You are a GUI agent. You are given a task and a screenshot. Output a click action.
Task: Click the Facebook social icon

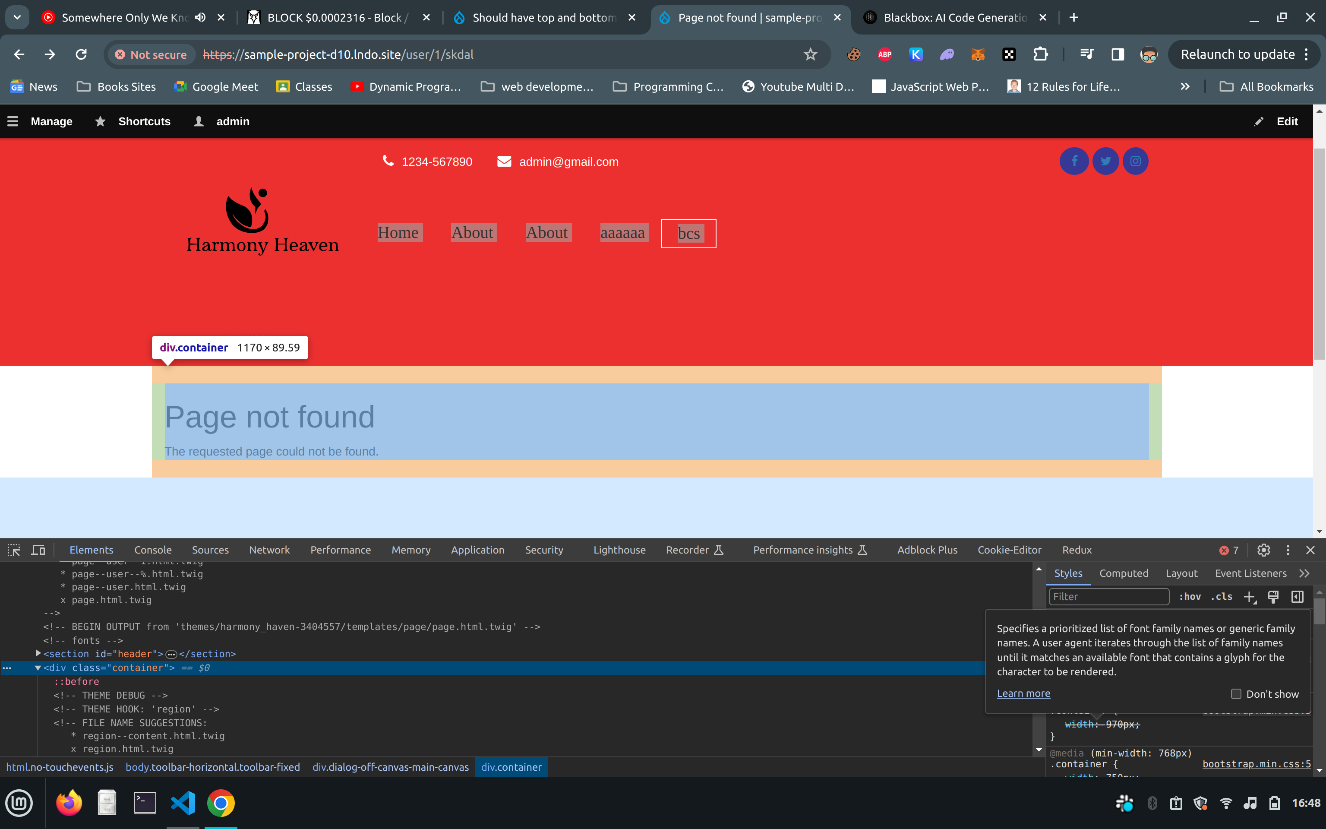pos(1074,161)
